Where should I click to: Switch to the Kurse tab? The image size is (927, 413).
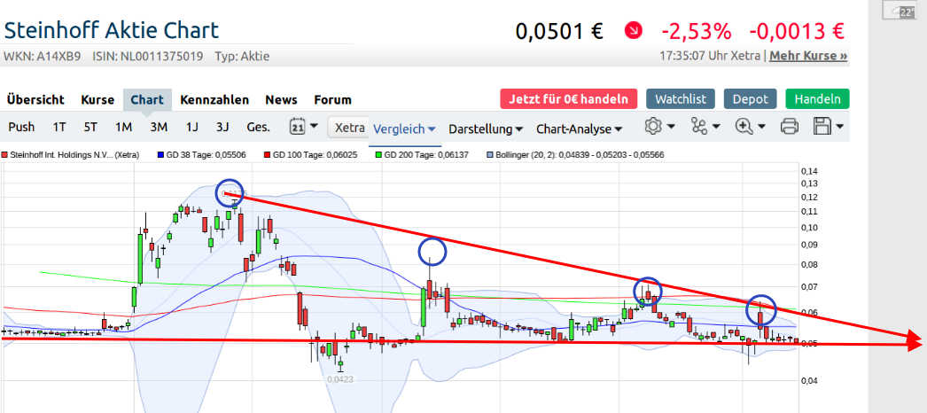click(x=97, y=100)
